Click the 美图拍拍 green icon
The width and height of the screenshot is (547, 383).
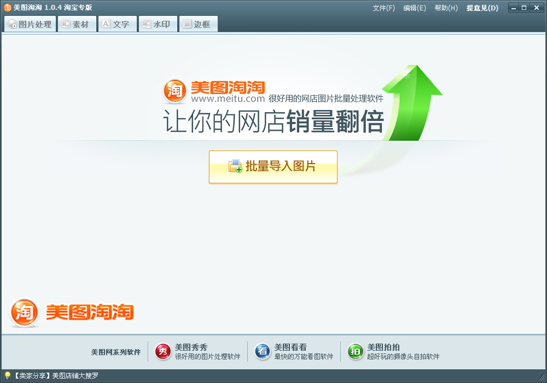[x=356, y=351]
